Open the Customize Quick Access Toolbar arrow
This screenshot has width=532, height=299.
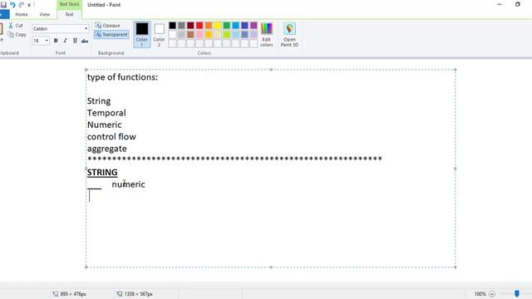coord(29,5)
